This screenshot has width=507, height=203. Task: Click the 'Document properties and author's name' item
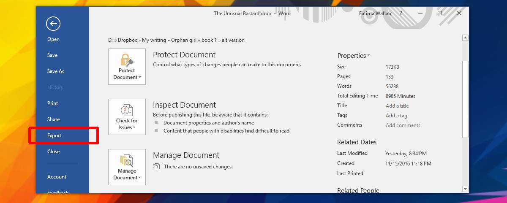point(209,123)
